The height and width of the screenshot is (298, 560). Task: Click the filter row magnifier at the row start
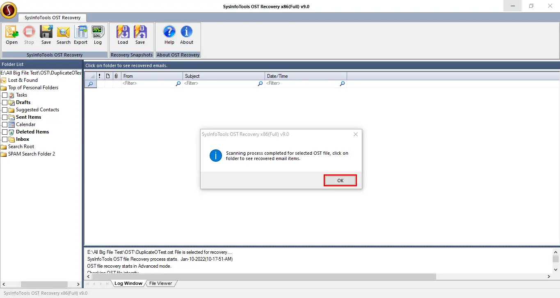tap(90, 84)
